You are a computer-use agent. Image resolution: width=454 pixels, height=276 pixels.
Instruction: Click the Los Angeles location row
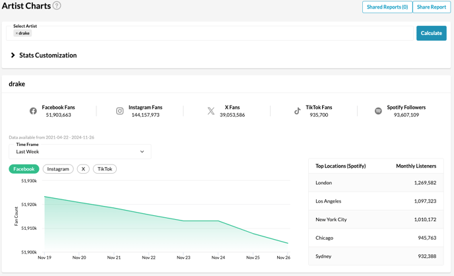[x=376, y=201]
